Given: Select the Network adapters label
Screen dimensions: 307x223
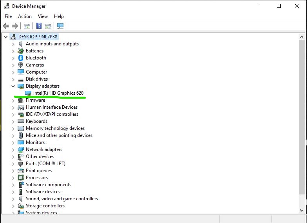Looking at the screenshot, I should tap(44, 149).
